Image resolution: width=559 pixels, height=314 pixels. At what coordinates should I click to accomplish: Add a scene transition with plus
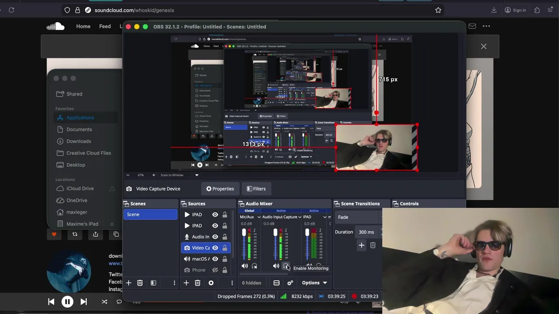[x=361, y=246]
